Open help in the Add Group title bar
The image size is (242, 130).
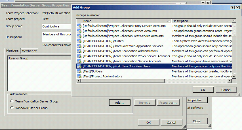click(x=232, y=7)
